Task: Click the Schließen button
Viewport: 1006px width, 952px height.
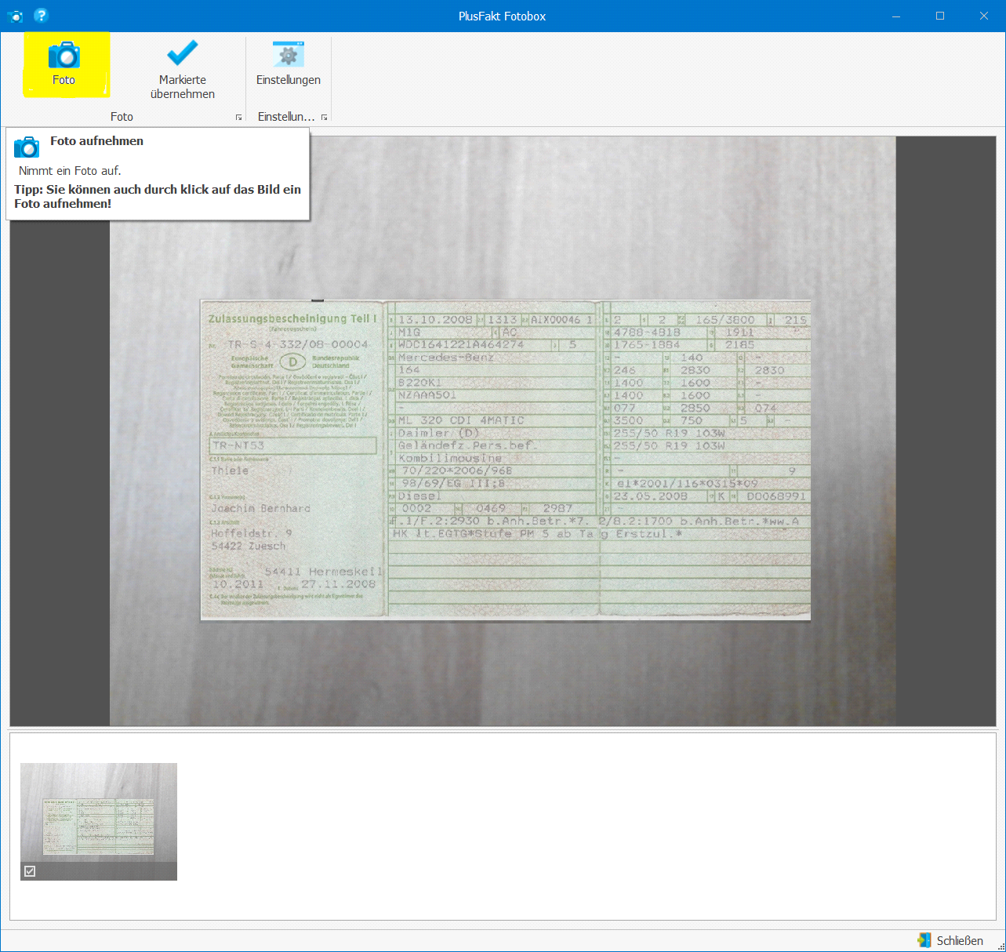Action: click(950, 940)
